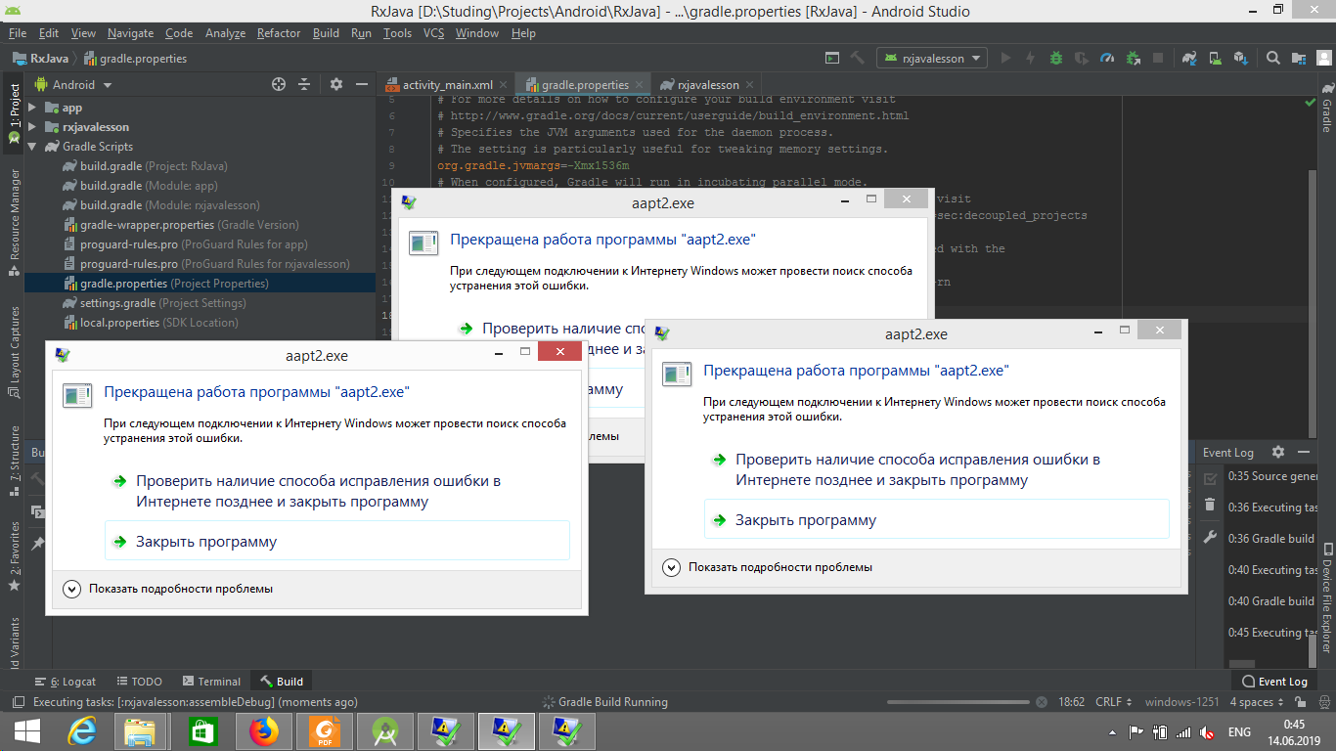The height and width of the screenshot is (751, 1336).
Task: Close program in the leftmost aapt2.exe dialog
Action: [x=336, y=542]
